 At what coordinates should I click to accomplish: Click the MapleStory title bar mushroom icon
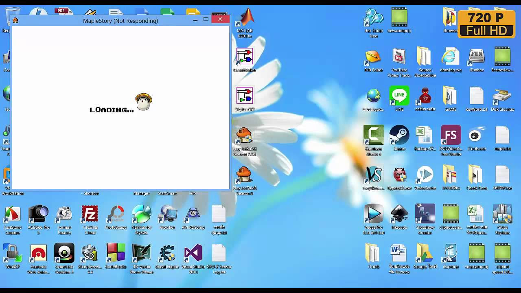(15, 20)
